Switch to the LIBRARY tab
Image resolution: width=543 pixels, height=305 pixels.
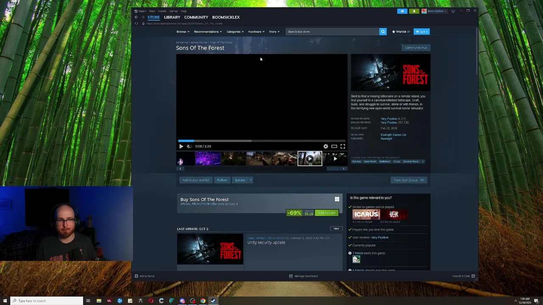pos(172,17)
